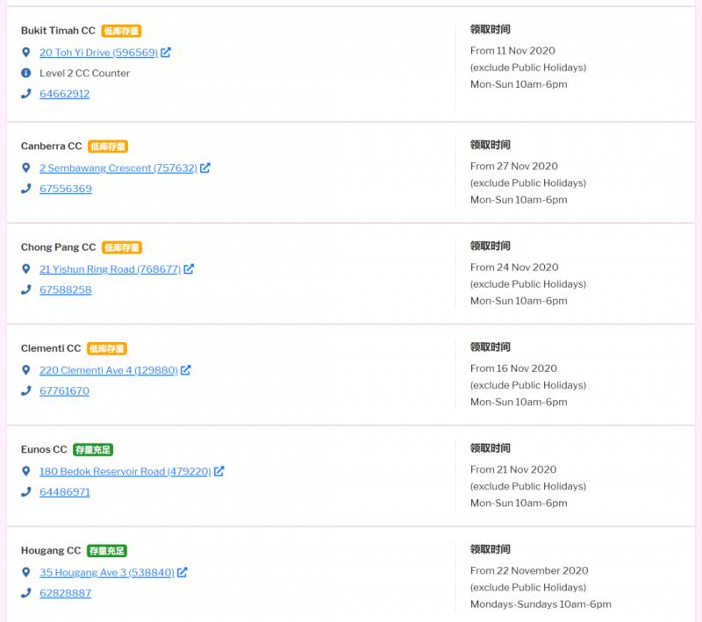Screen dimensions: 702x622
Task: Click external link icon beside 20 Toh Yi Drive
Action: tap(166, 53)
